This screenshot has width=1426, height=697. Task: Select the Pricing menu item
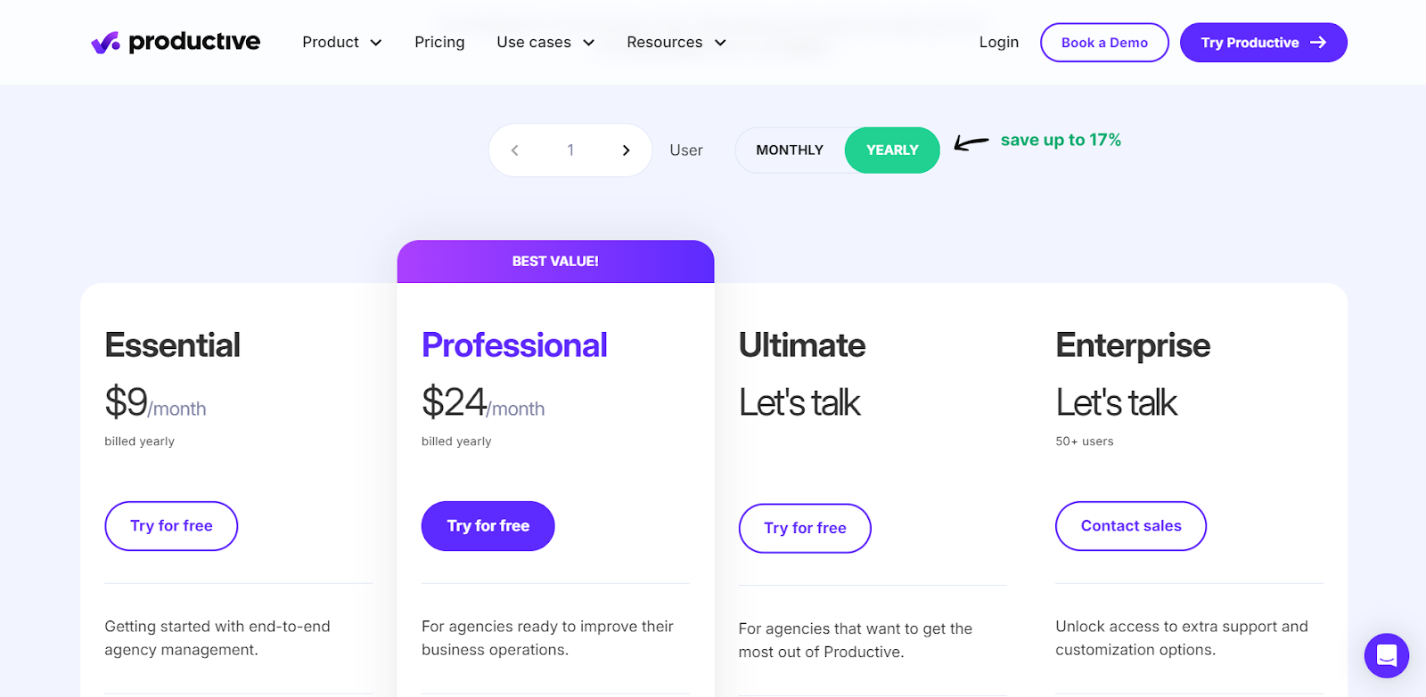(438, 42)
